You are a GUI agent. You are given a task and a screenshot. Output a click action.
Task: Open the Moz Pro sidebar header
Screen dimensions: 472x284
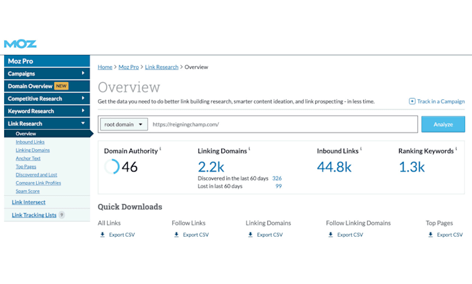(x=47, y=61)
